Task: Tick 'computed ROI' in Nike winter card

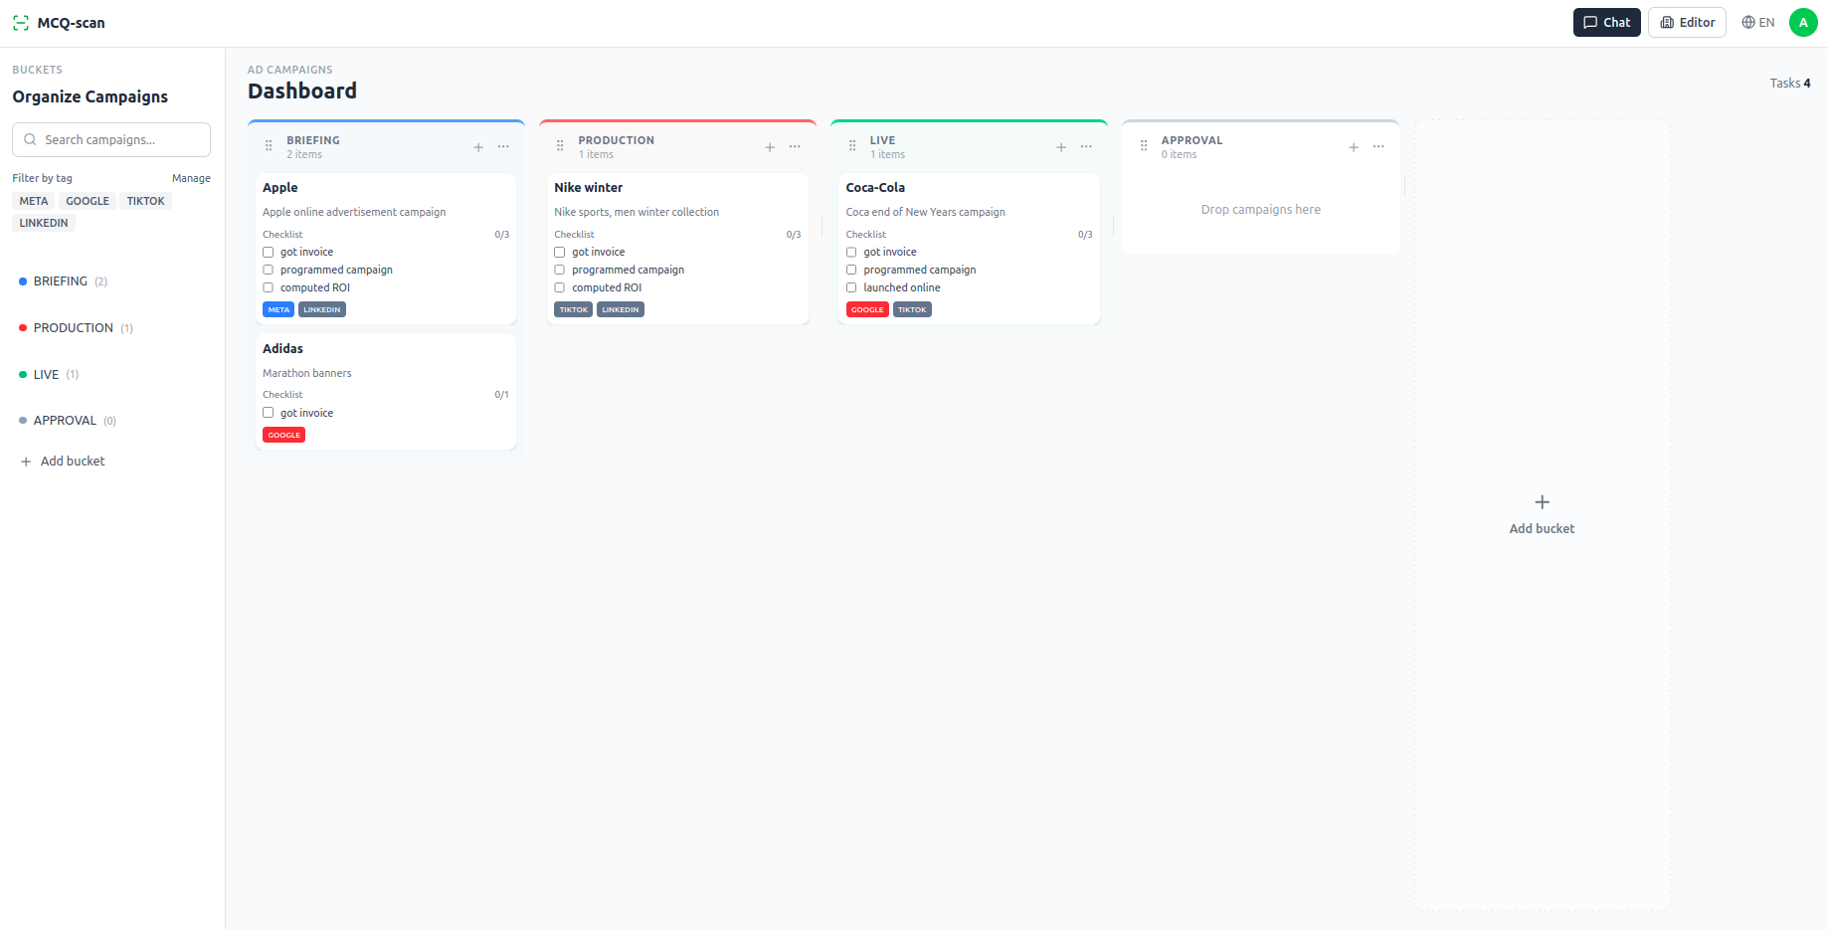Action: [x=560, y=288]
